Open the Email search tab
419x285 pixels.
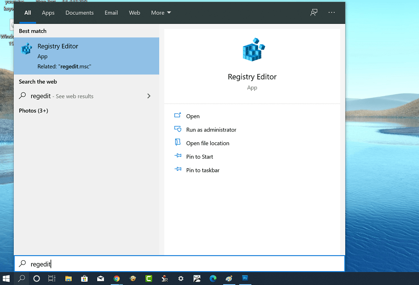(x=111, y=13)
